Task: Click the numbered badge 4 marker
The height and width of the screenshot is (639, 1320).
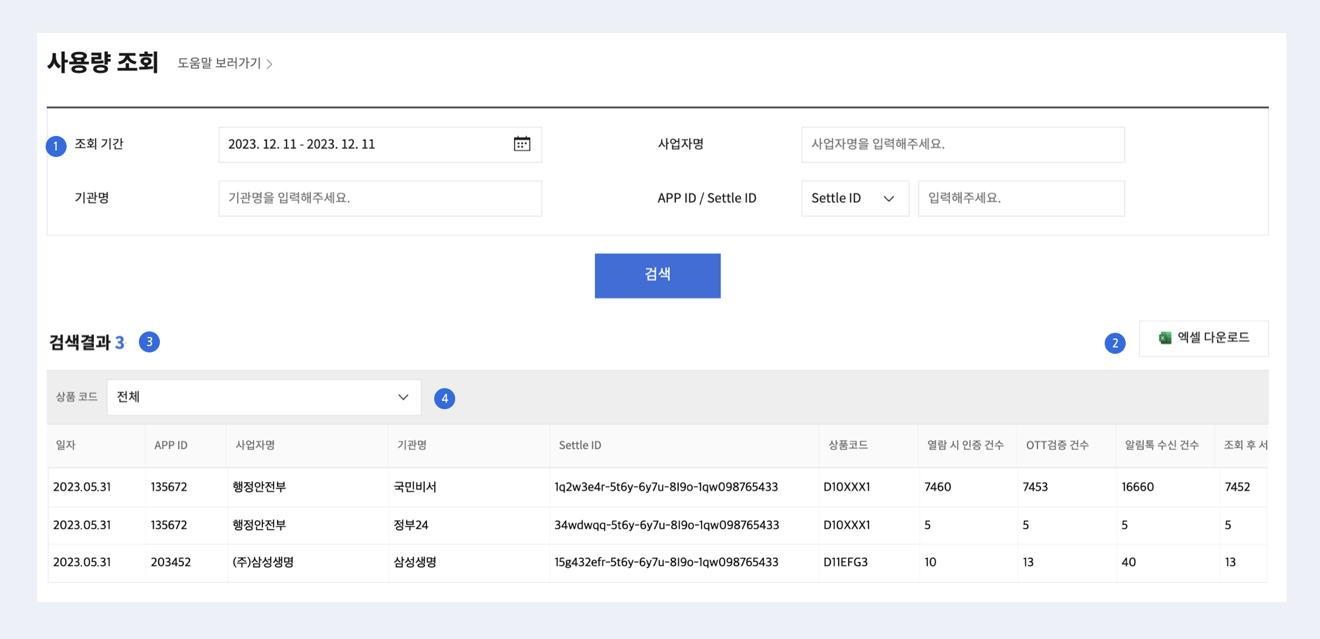Action: (445, 399)
